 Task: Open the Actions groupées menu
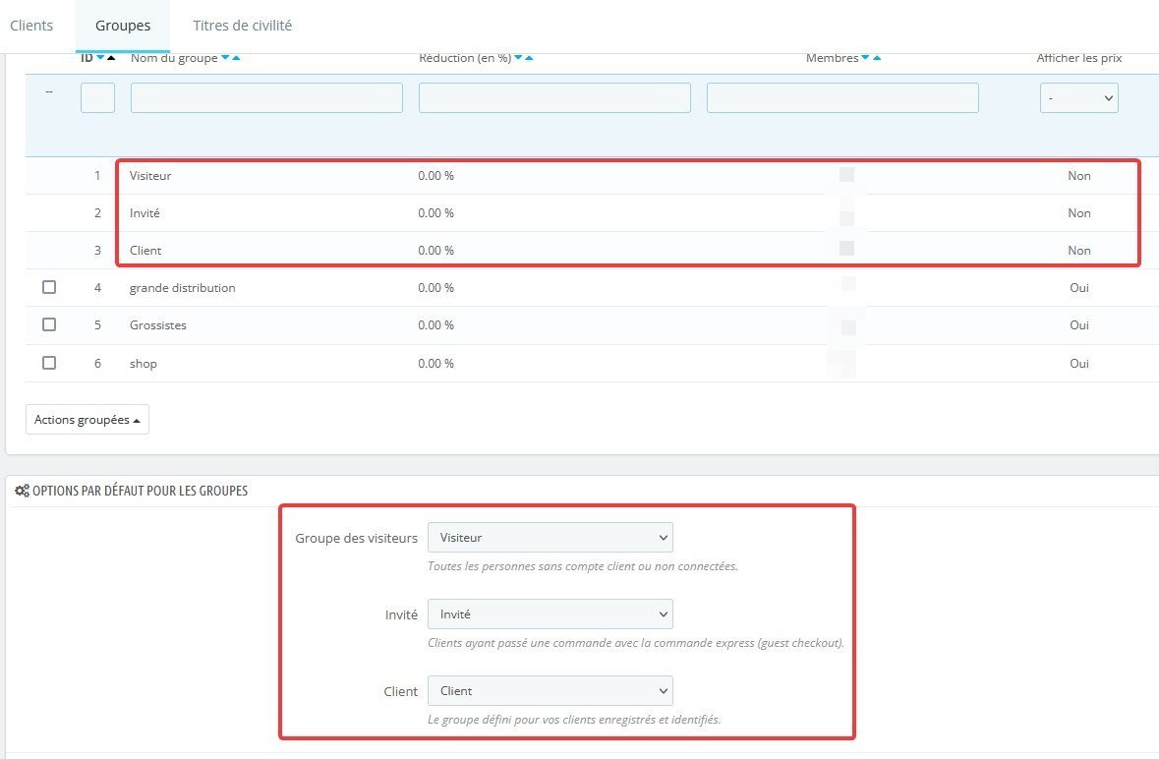coord(87,419)
